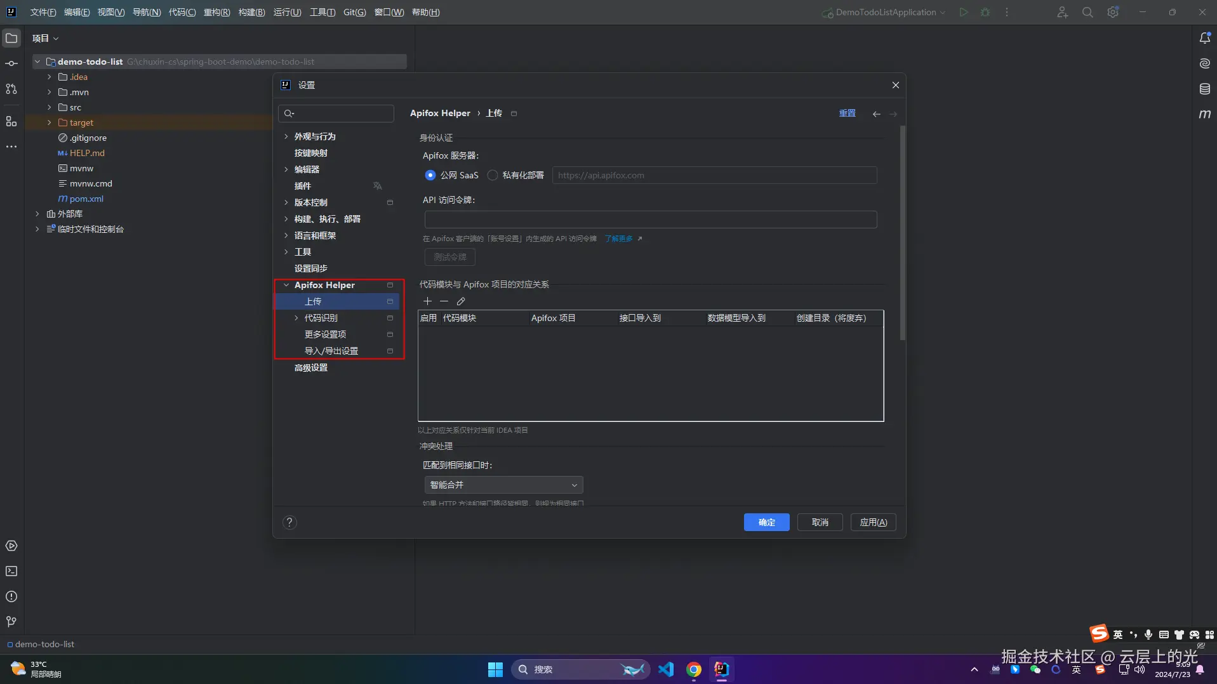Open the AI Assistant spiral icon
Image resolution: width=1217 pixels, height=684 pixels.
tap(1204, 63)
